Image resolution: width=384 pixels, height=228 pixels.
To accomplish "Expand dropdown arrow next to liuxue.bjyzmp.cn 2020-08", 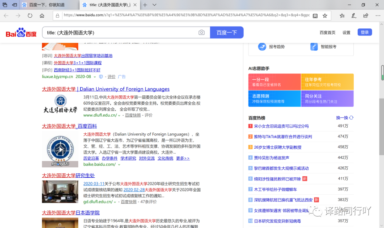I will pos(95,77).
